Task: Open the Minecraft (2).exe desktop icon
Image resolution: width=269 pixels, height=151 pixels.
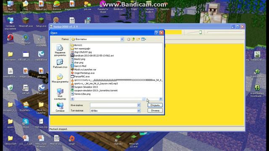Action: [134, 141]
